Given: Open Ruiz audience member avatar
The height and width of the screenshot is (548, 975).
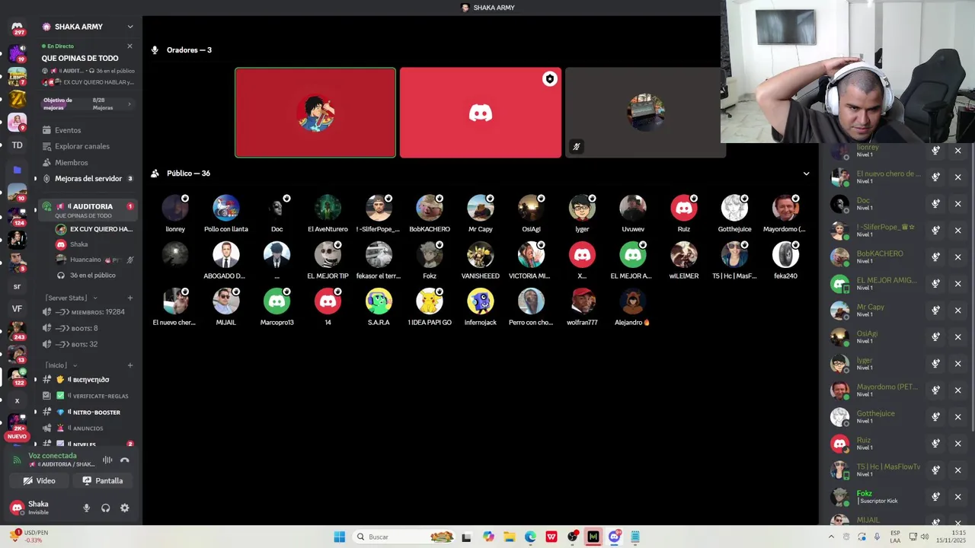Looking at the screenshot, I should pos(683,208).
